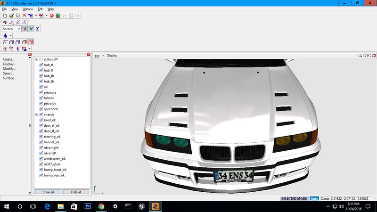The height and width of the screenshot is (212, 377).
Task: Open the Create... command list
Action: pos(9,59)
